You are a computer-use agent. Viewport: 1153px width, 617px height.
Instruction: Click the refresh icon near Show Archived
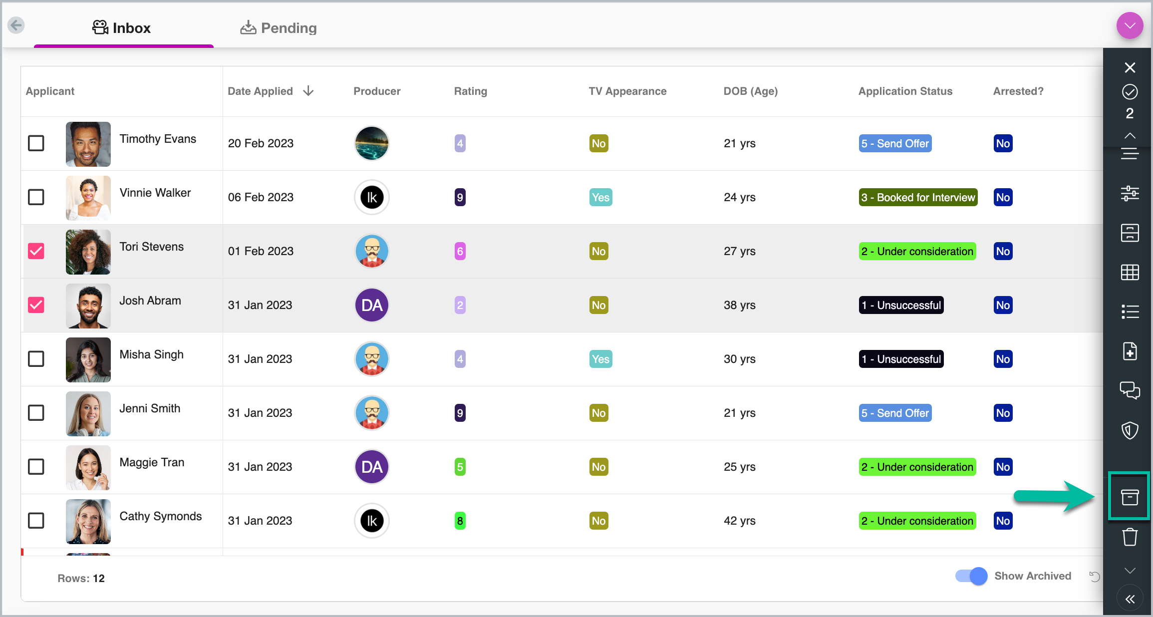(1095, 577)
